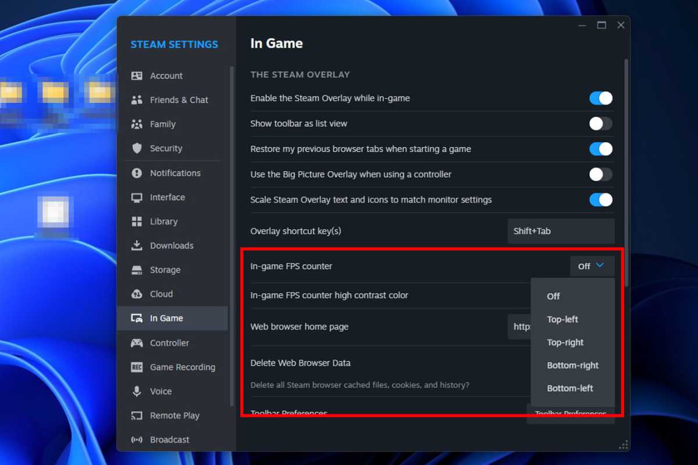Open the Account settings page
The height and width of the screenshot is (465, 698).
coord(172,76)
